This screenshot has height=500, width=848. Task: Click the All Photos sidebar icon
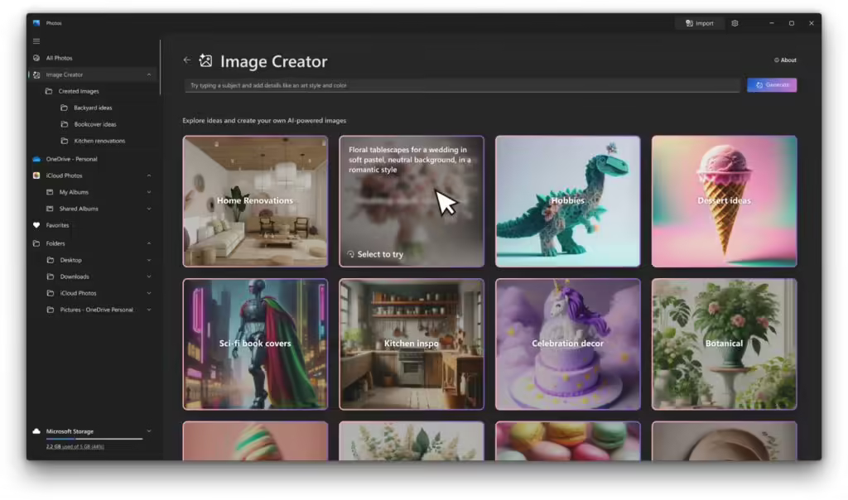coord(36,58)
